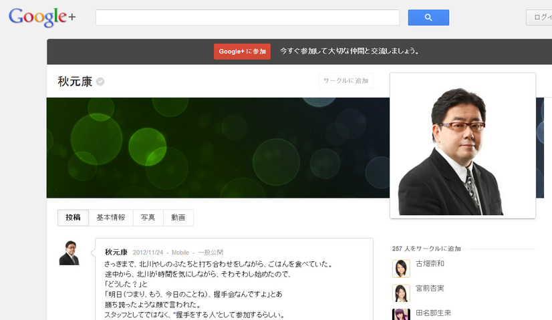Image resolution: width=552 pixels, height=320 pixels.
Task: Click the post date 2012/11/24
Action: [148, 253]
